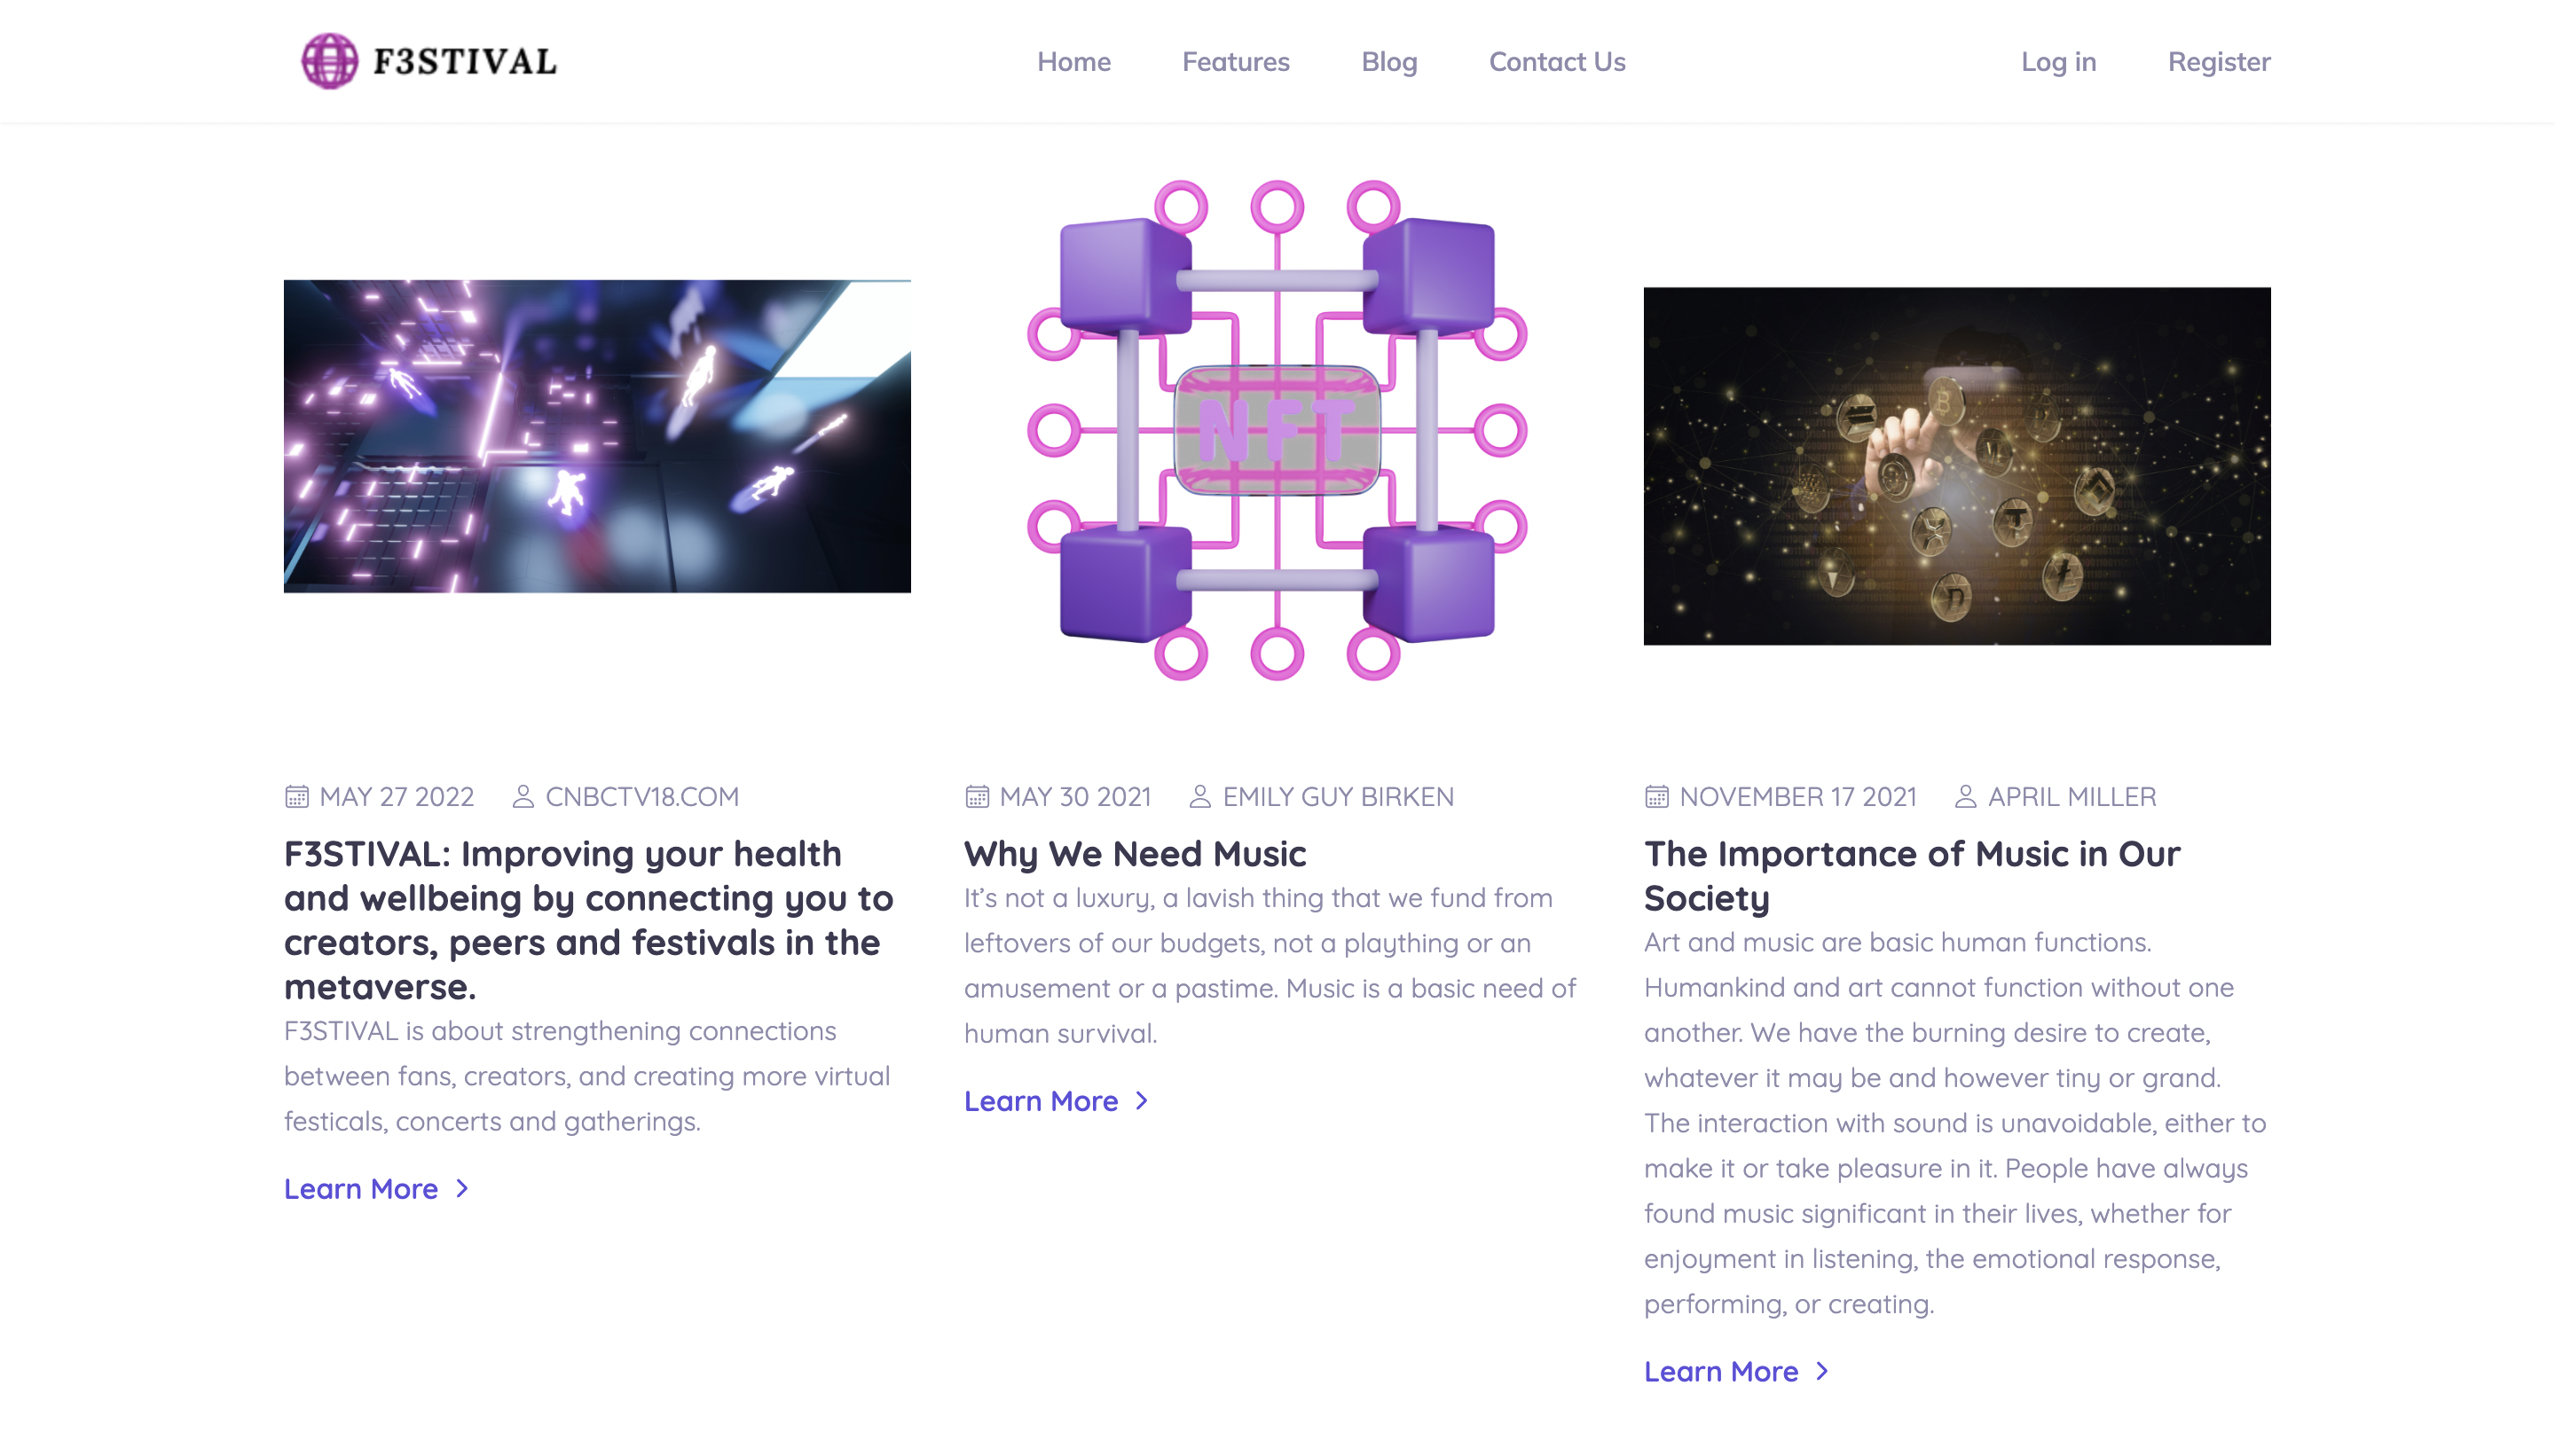Click chevron arrow after first Learn More
This screenshot has width=2555, height=1456.
point(462,1188)
